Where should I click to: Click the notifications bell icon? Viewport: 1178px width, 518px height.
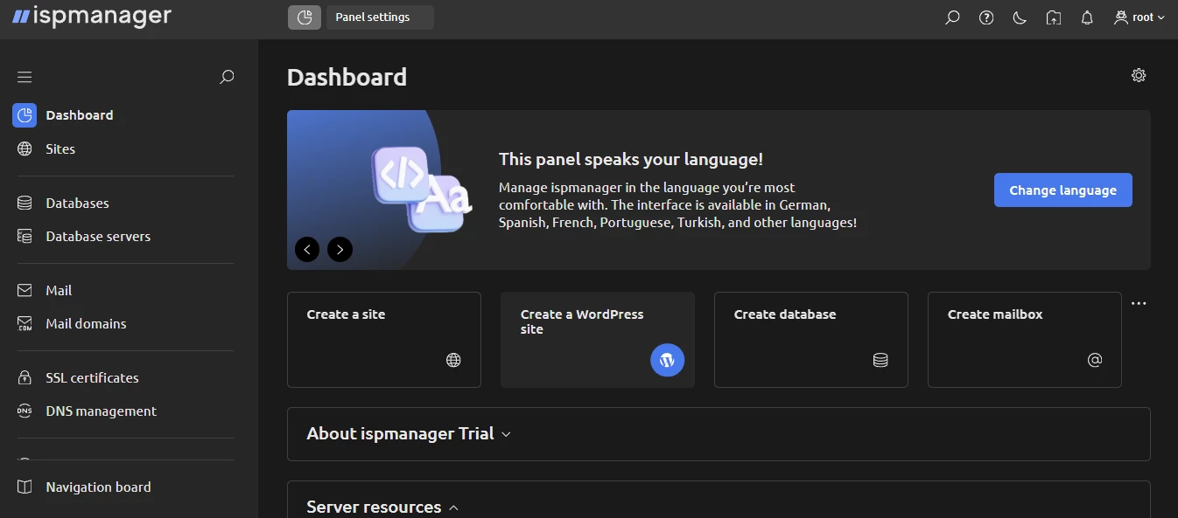1086,17
